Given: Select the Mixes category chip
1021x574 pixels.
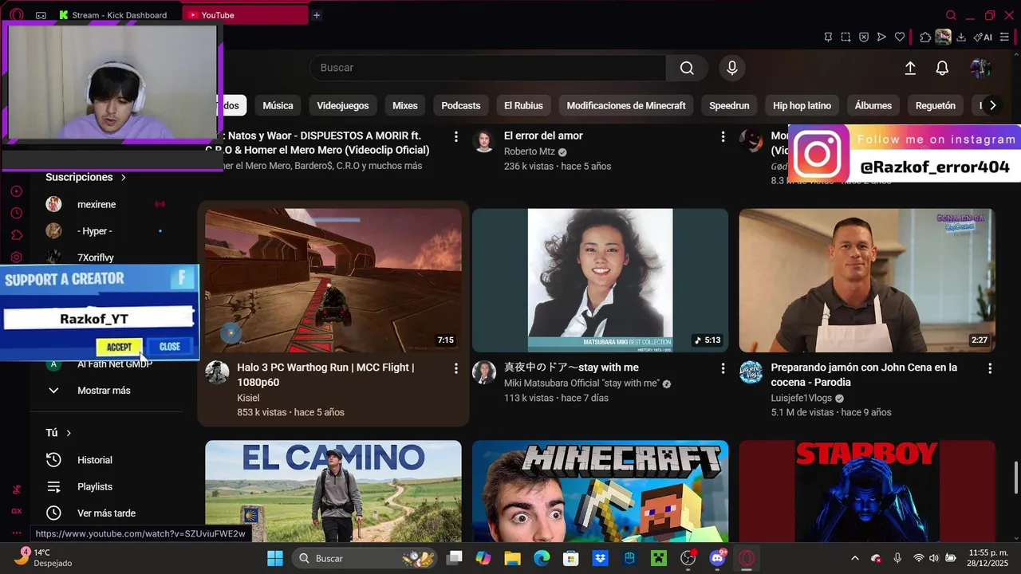Looking at the screenshot, I should click(x=405, y=105).
